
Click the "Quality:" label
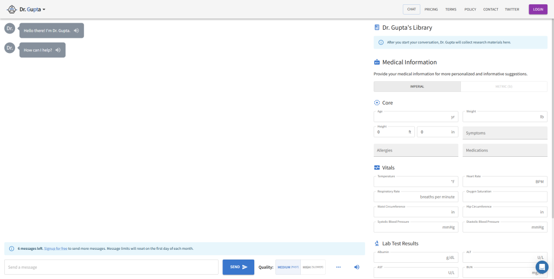coord(266,267)
